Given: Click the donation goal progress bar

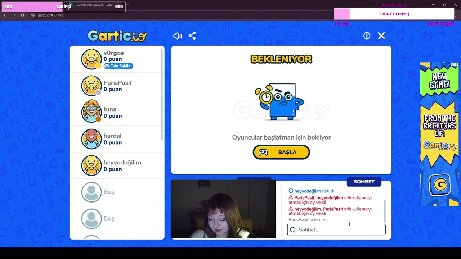Looking at the screenshot, I should [x=394, y=14].
